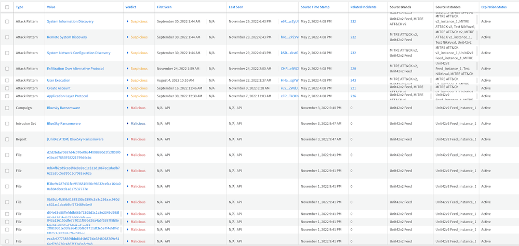Expand Suspicious verdict for Exfiltration Over Alternative Protocol
The height and width of the screenshot is (246, 519).
tap(127, 69)
